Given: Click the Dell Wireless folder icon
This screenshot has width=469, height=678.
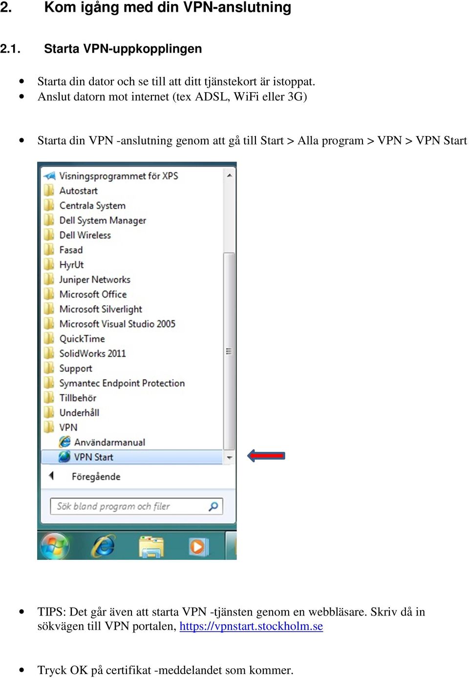Looking at the screenshot, I should pyautogui.click(x=49, y=235).
